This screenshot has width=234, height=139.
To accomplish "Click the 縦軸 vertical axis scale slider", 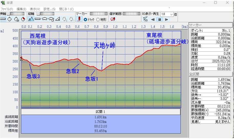I will click(x=47, y=14).
